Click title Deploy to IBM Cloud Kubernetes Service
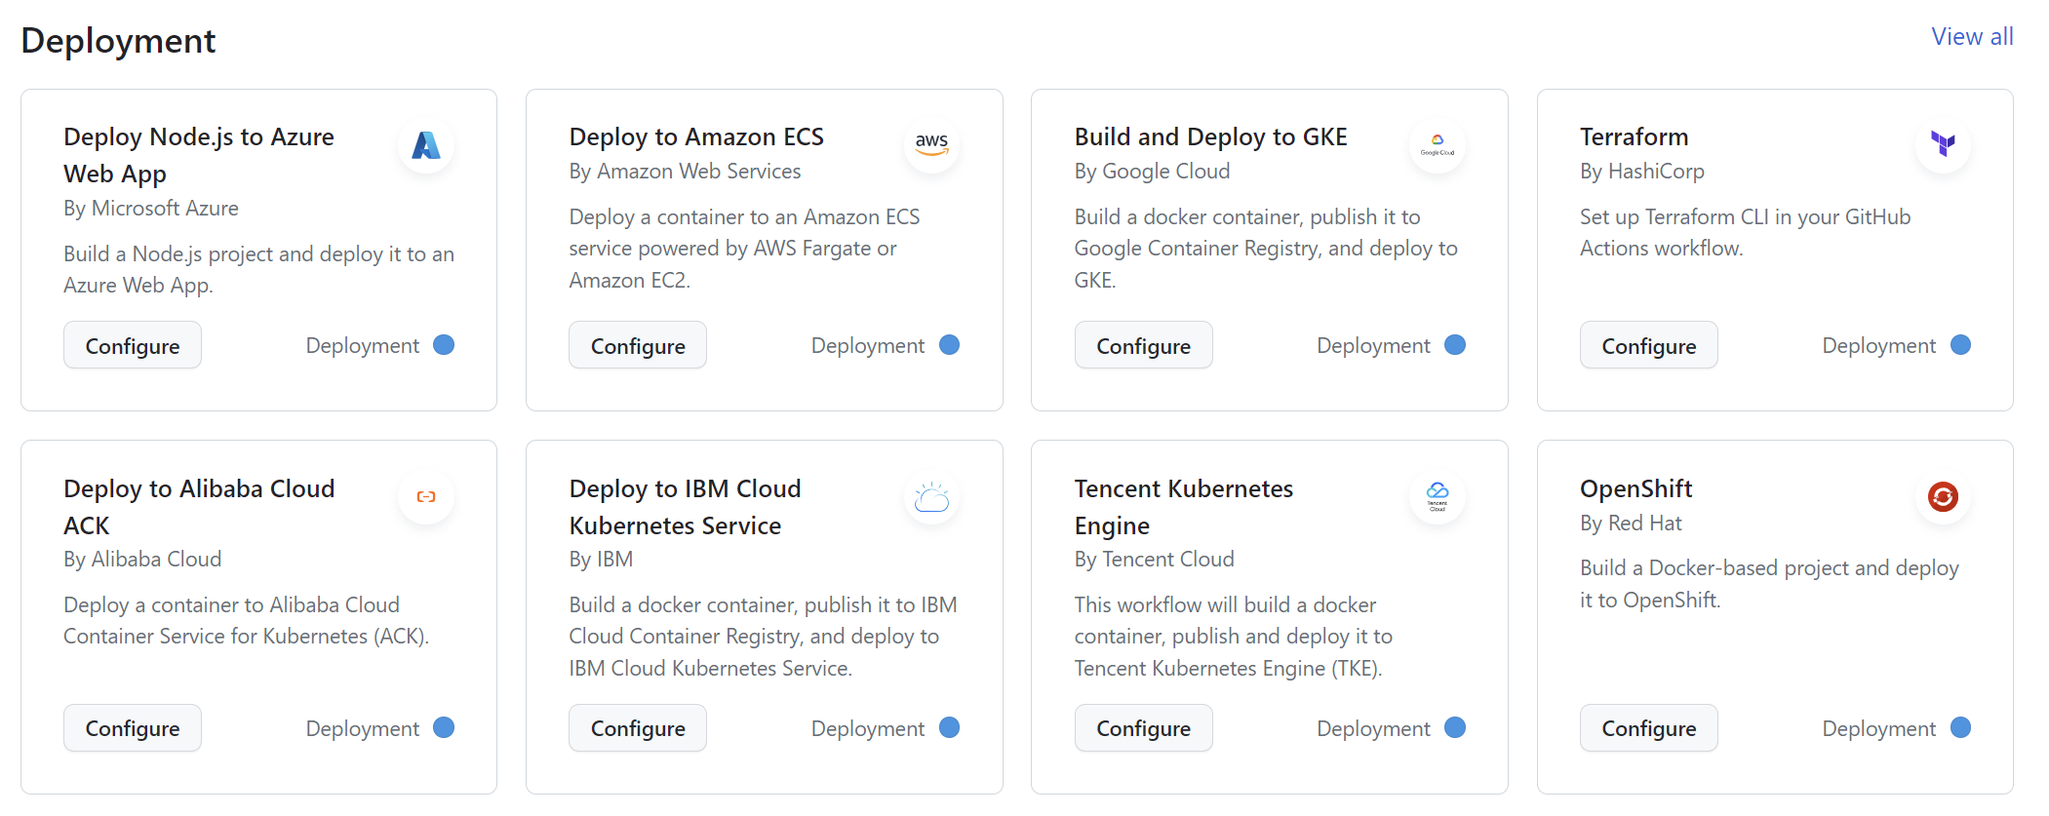 tap(685, 507)
